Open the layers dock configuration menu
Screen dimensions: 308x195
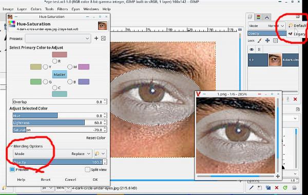pos(298,16)
